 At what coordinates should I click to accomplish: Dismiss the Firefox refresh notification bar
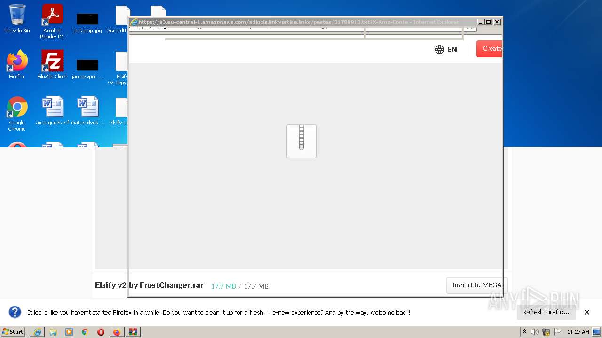587,312
